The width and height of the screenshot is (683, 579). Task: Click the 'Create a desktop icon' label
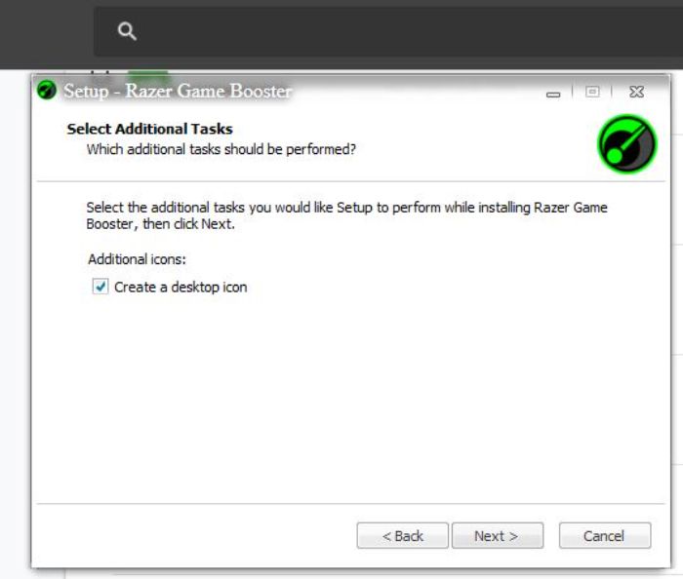pyautogui.click(x=181, y=288)
